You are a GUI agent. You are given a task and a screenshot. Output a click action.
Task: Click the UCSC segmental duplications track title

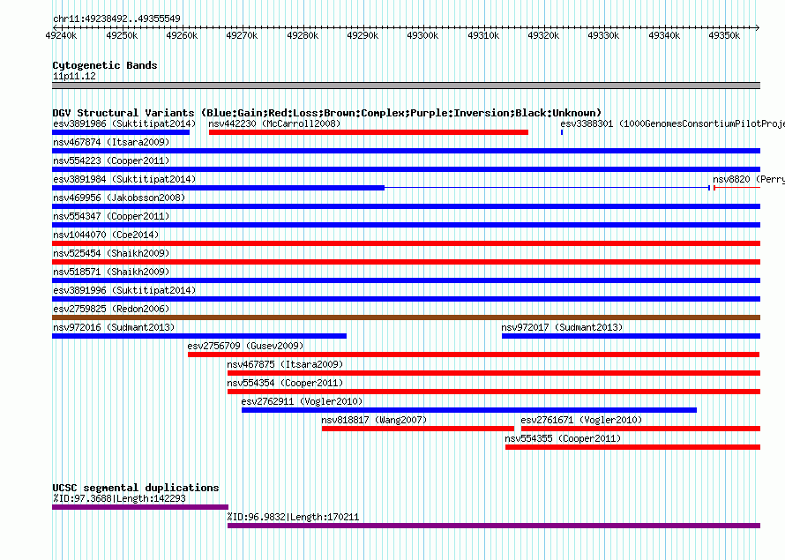pyautogui.click(x=136, y=488)
